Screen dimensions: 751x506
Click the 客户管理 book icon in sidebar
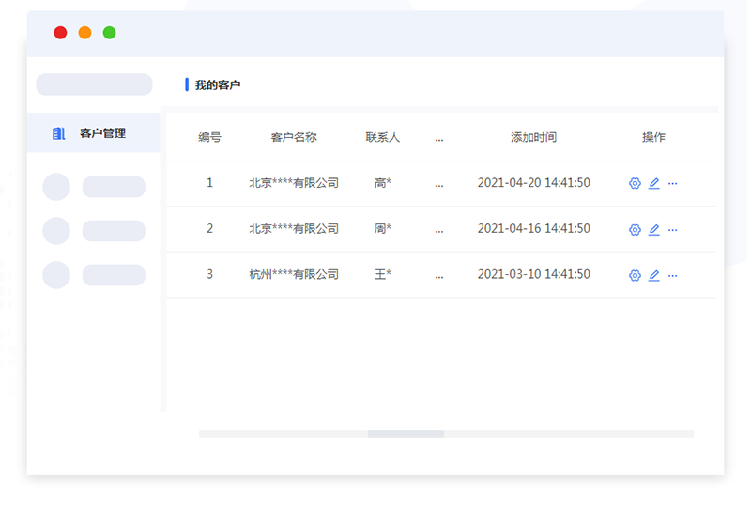click(x=58, y=133)
